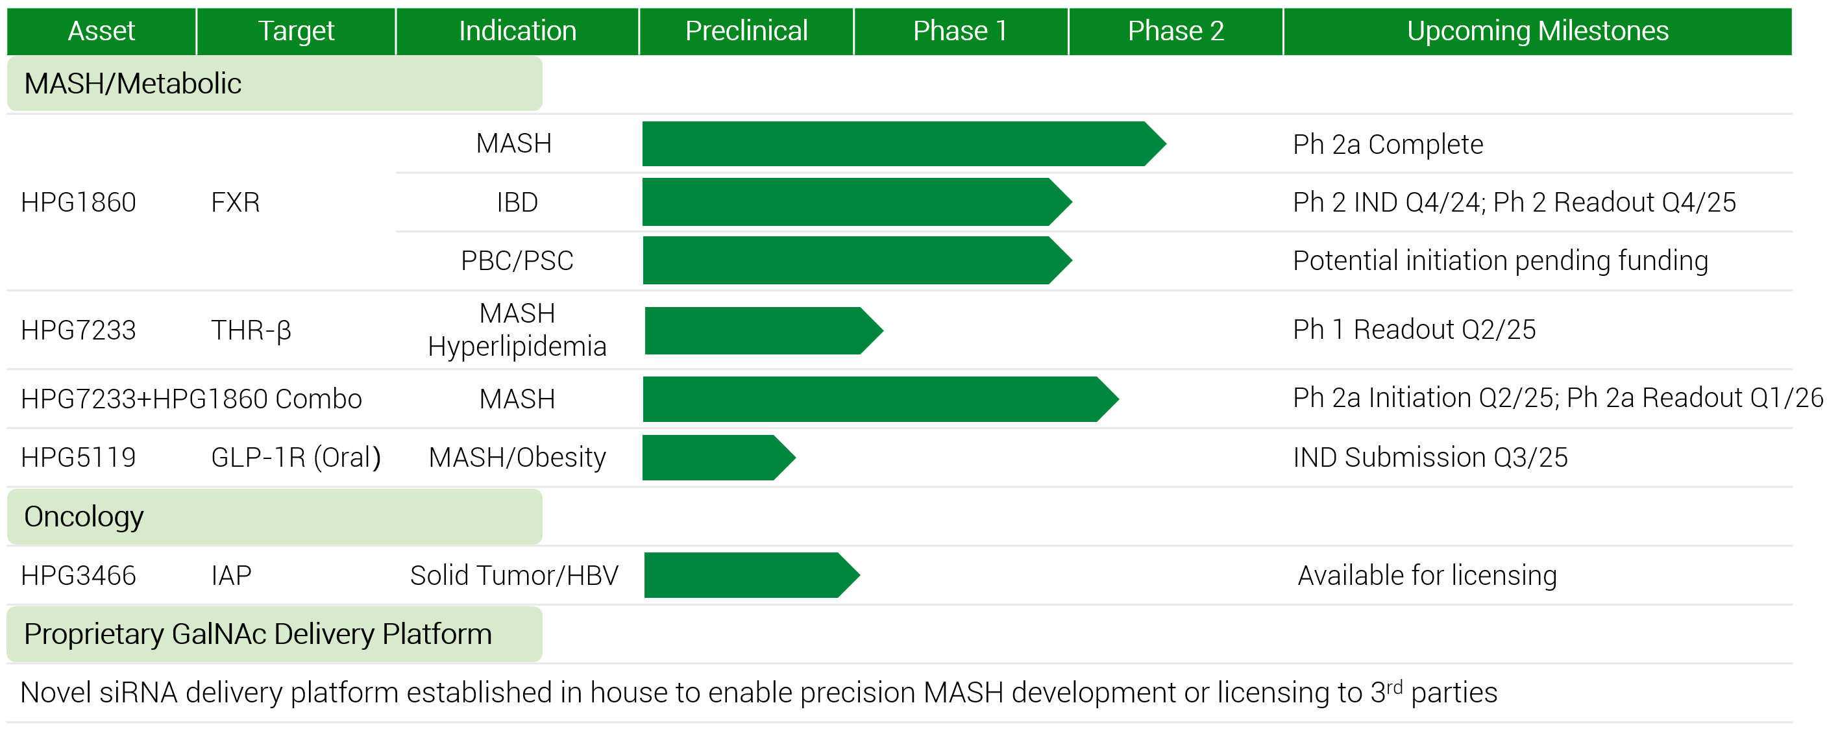Click the Combo MASH progress bar
The width and height of the screenshot is (1827, 729).
click(x=881, y=399)
